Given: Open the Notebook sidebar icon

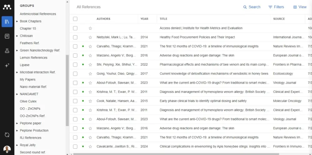Looking at the screenshot, I should click(x=7, y=36).
